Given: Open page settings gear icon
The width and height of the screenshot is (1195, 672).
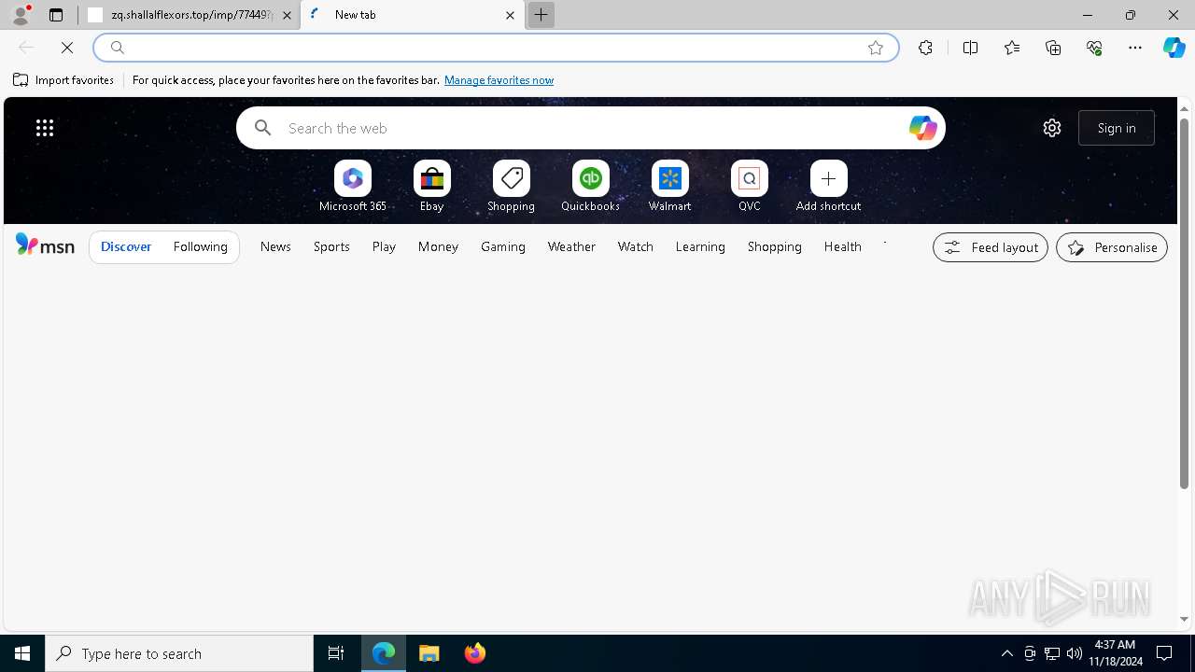Looking at the screenshot, I should (1052, 128).
